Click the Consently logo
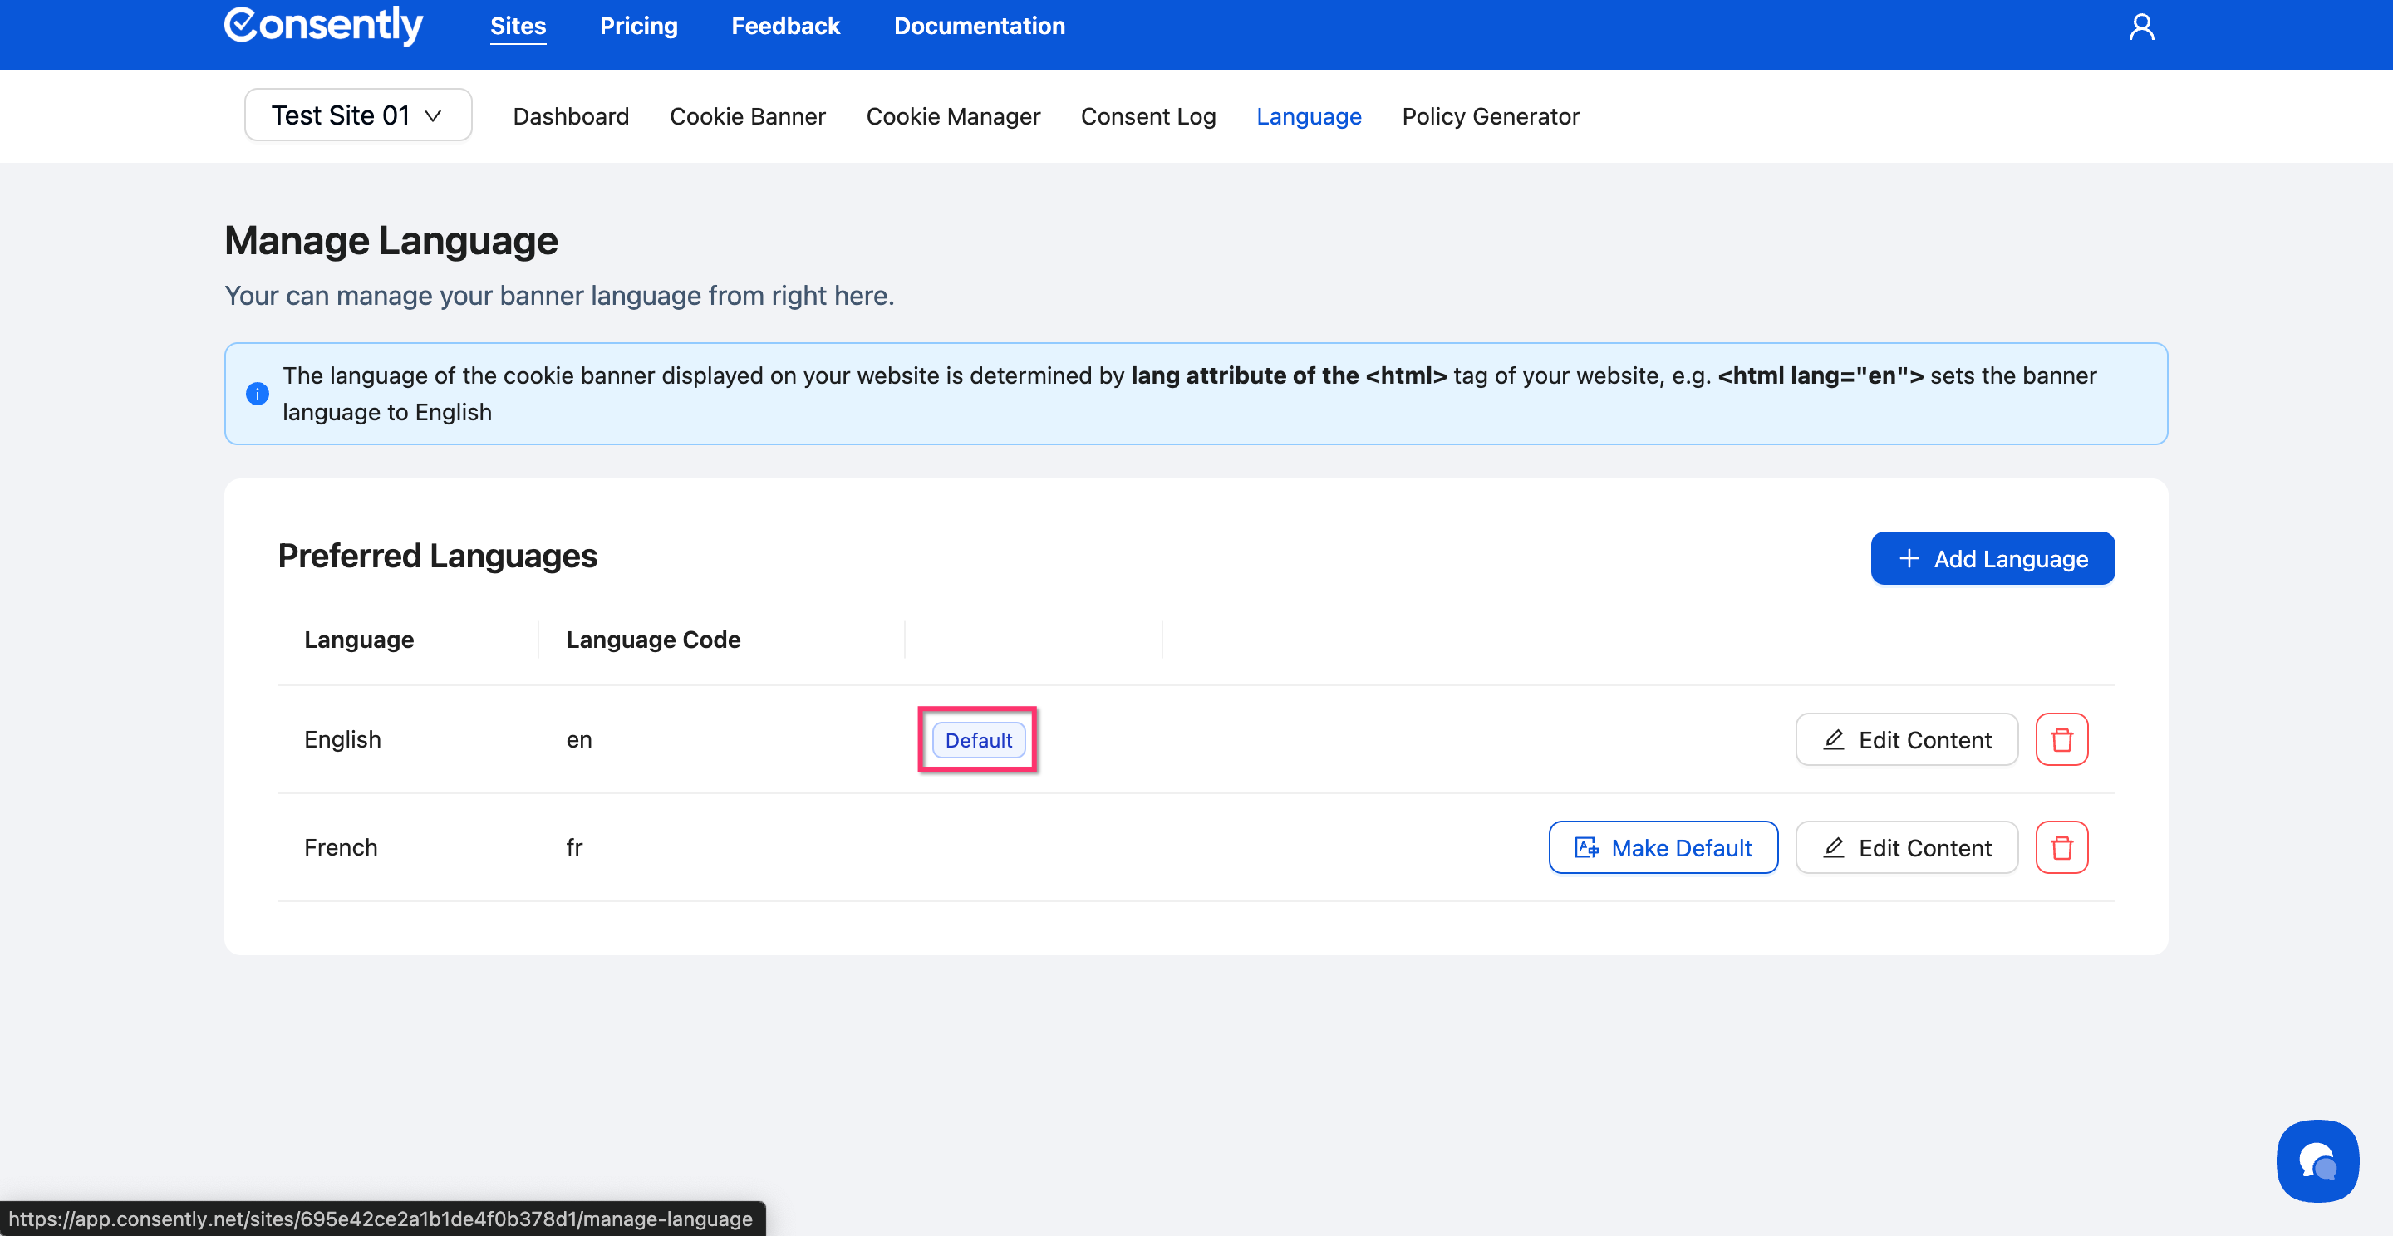Screen dimensions: 2393x1236 pos(323,25)
